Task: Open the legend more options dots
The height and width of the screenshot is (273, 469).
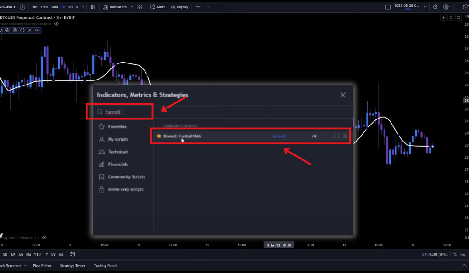Action: (x=37, y=30)
